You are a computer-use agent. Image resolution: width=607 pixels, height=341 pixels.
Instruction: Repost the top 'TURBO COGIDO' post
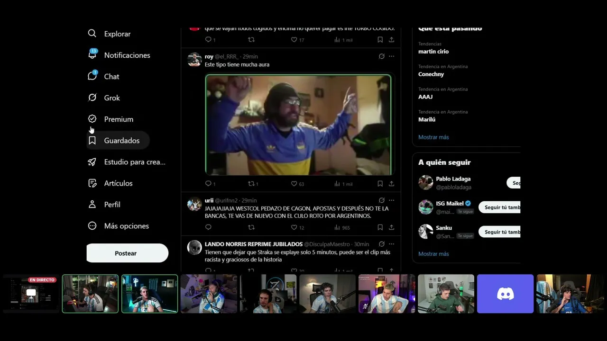[x=251, y=40]
